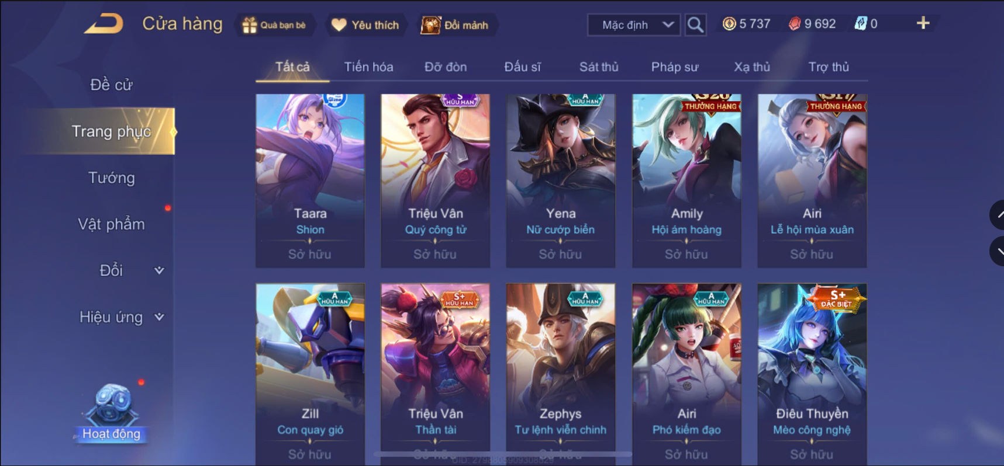Click the magnifier search icon
The height and width of the screenshot is (466, 1004).
tap(695, 25)
